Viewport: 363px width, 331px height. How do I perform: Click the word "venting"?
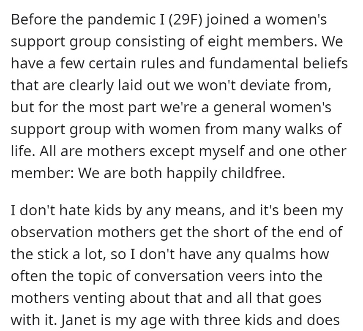coord(99,298)
